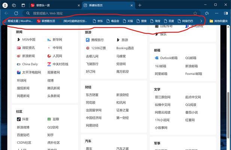The image size is (231, 150).
Task: Open 12306订票 link
Action: click(96, 48)
